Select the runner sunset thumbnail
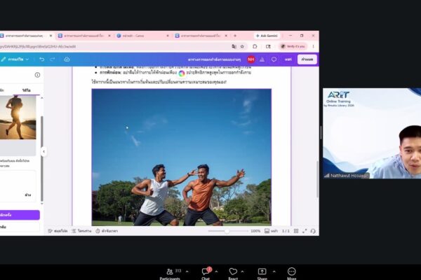Image resolution: width=421 pixels, height=280 pixels. [x=18, y=118]
